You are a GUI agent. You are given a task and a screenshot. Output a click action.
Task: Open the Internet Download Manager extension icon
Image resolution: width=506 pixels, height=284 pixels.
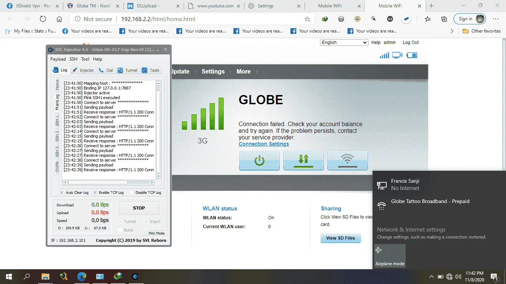point(325,19)
